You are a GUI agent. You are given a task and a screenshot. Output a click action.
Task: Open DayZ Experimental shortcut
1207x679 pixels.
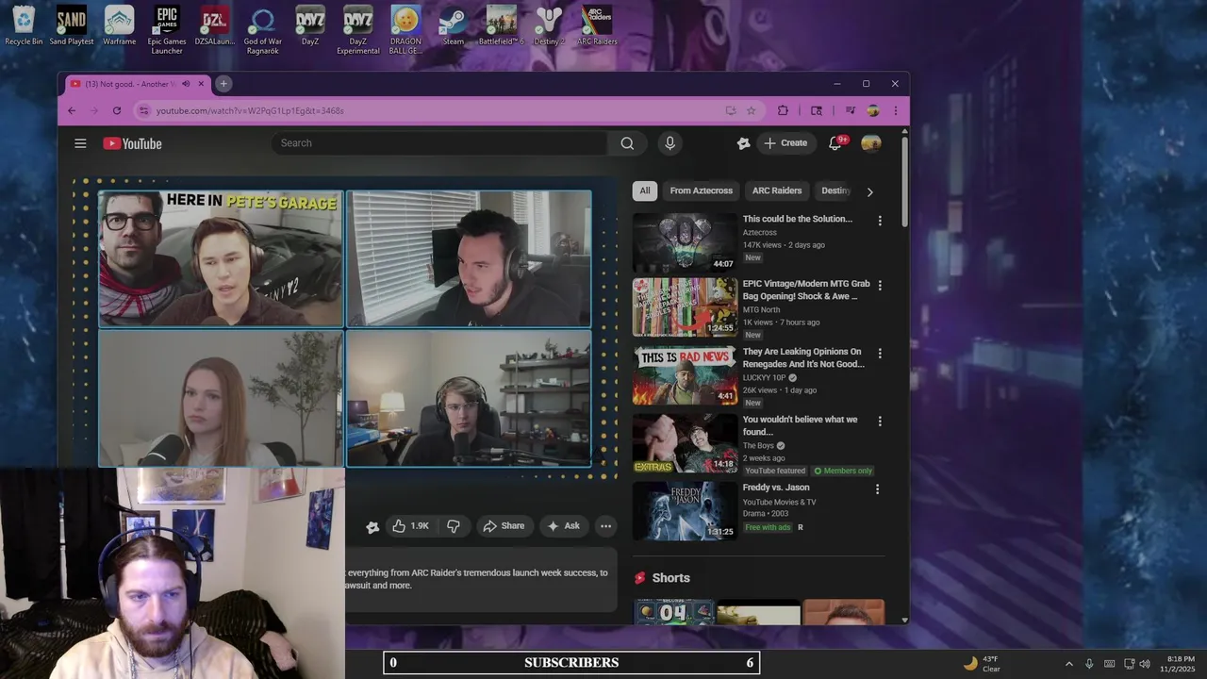358,30
